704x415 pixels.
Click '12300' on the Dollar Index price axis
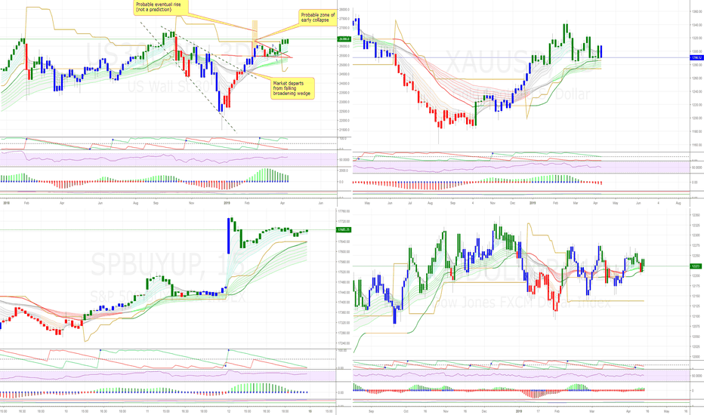696,235
